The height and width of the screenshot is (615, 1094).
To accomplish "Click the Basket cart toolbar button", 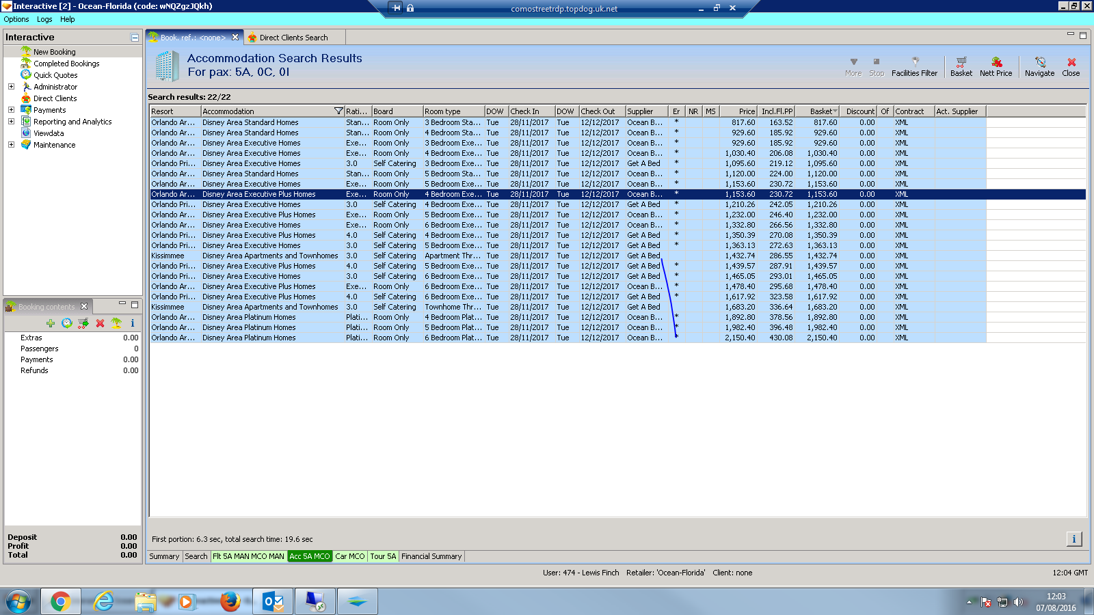I will (x=961, y=67).
